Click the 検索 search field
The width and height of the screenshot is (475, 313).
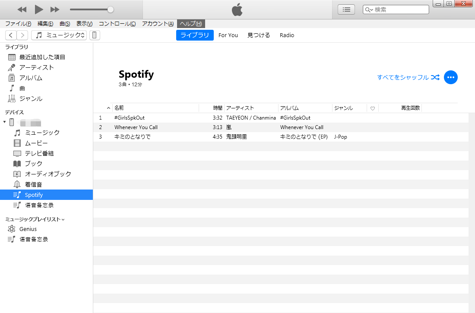396,9
